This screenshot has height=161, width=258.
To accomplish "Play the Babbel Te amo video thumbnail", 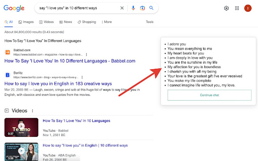I will [21, 127].
